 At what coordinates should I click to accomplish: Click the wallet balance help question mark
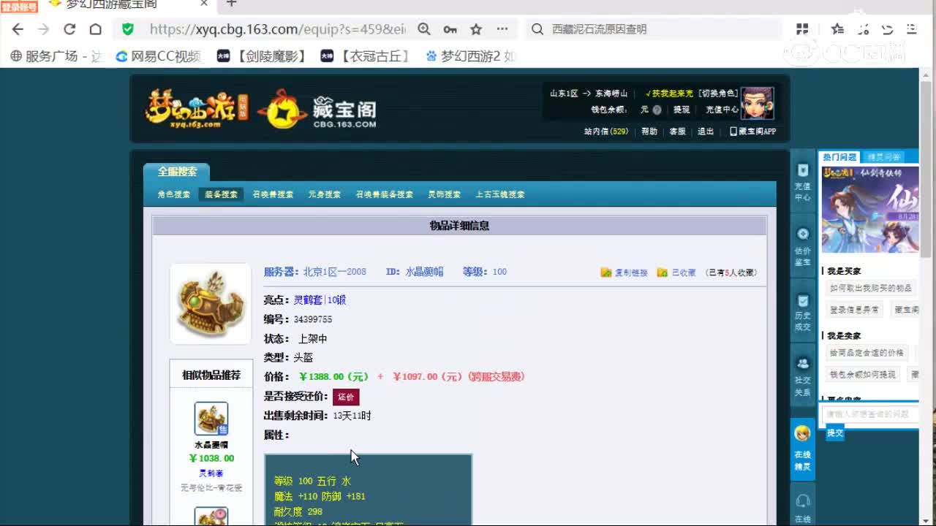click(657, 110)
